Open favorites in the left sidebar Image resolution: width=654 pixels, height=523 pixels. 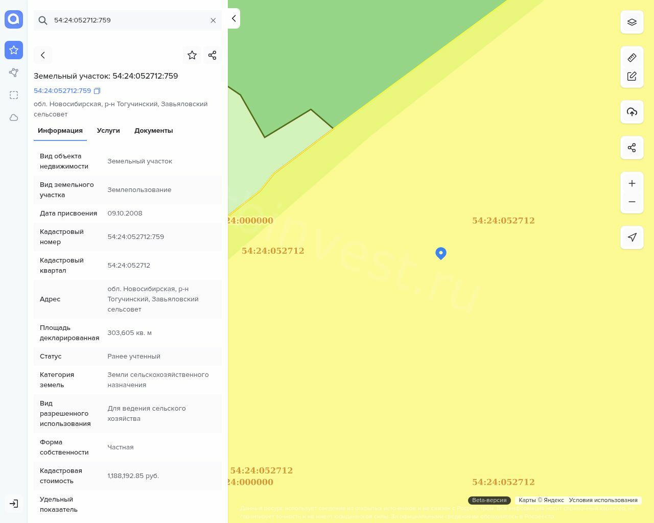(x=14, y=50)
